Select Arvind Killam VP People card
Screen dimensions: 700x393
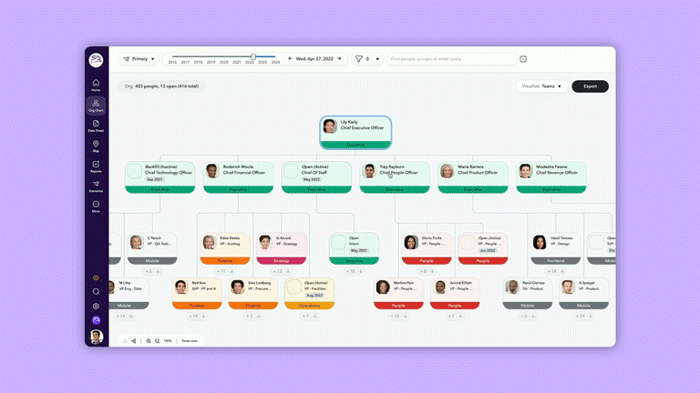pos(455,293)
